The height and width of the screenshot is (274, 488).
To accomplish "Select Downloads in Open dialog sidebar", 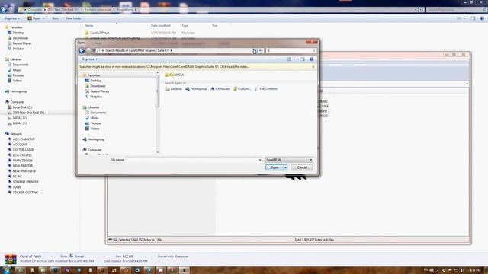I will click(95, 86).
